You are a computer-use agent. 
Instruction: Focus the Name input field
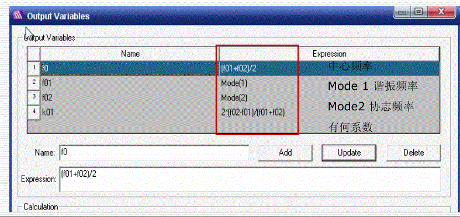click(x=154, y=153)
